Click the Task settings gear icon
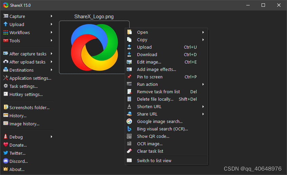Viewport: 287px width, 175px height. [x=6, y=86]
